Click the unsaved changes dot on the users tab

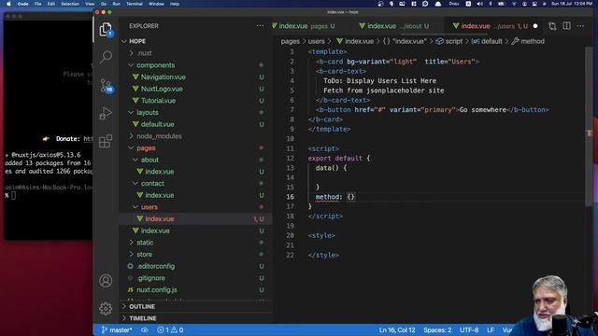[x=535, y=26]
